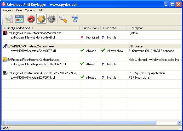
Task: Set protection to HIGH with red button
Action: click(x=31, y=19)
